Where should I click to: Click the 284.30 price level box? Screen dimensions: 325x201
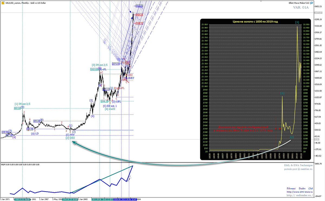coord(30,129)
